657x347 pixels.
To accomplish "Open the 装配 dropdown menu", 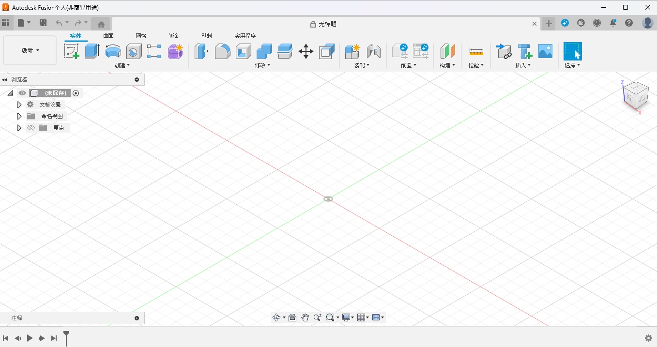I will point(362,65).
